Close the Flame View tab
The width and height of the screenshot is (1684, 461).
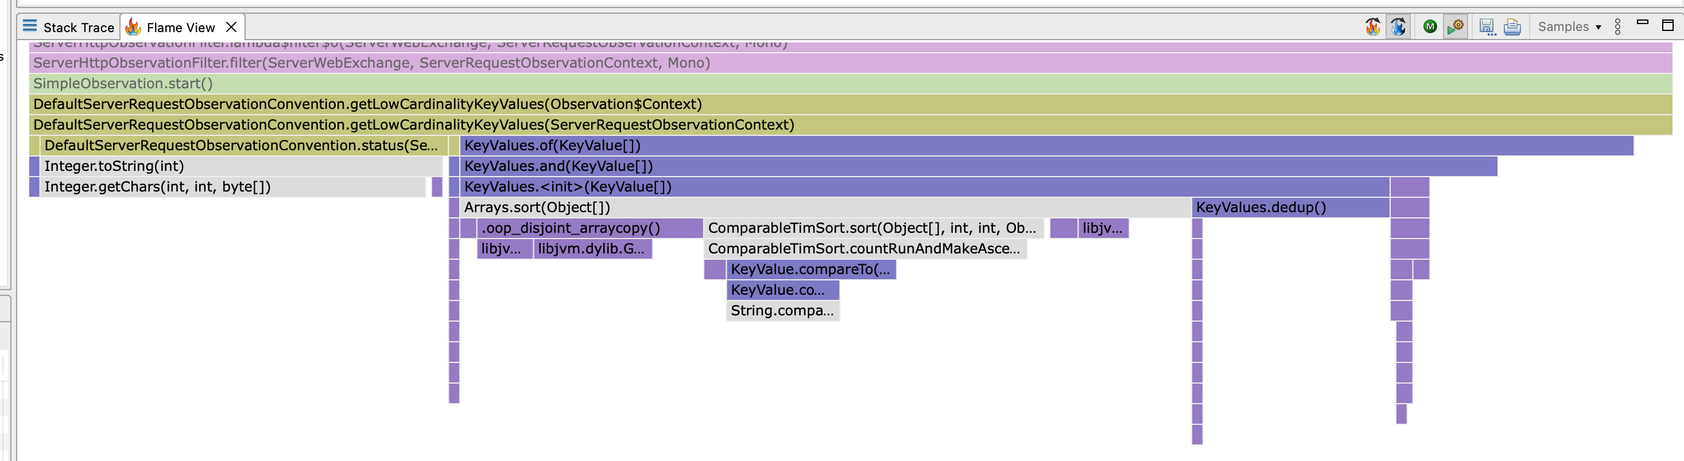pos(231,28)
